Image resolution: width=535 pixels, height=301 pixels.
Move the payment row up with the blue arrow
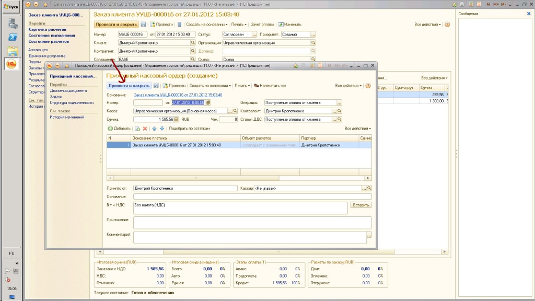coord(154,129)
